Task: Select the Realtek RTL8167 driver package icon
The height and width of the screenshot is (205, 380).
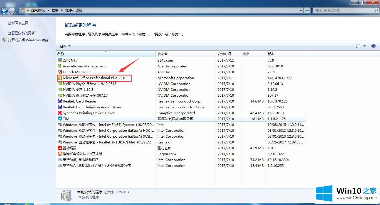Action: pyautogui.click(x=60, y=142)
